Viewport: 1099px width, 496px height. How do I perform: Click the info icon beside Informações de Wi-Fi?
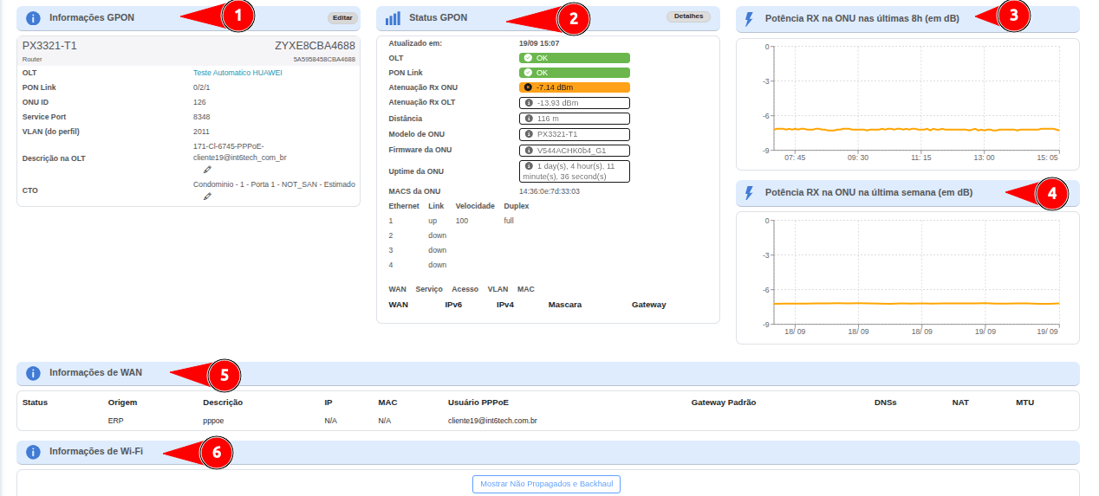click(33, 452)
